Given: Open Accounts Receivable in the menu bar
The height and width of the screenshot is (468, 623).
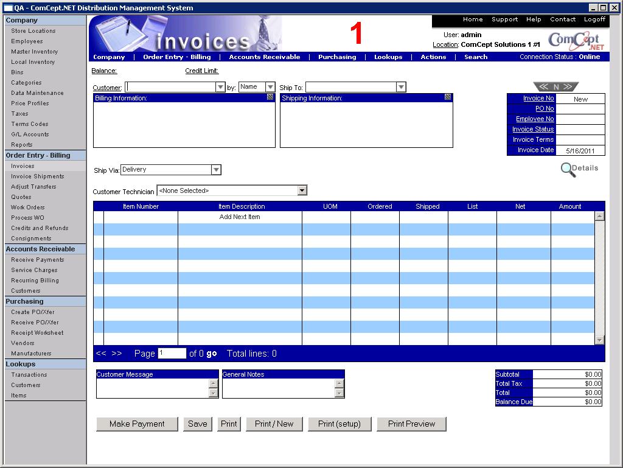Looking at the screenshot, I should coord(264,57).
